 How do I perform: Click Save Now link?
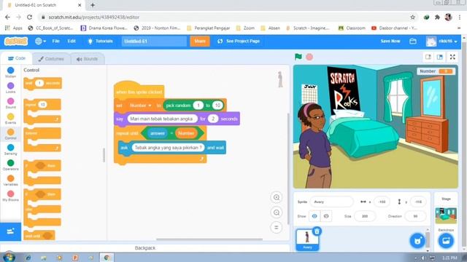[390, 41]
